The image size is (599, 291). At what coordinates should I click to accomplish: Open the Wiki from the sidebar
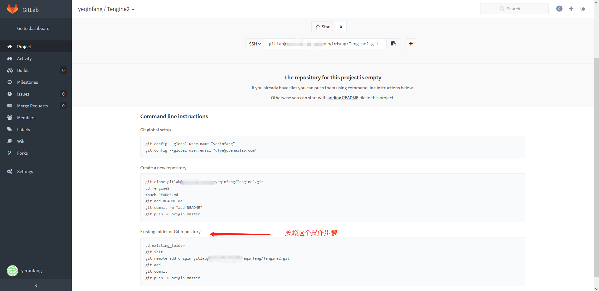10,141
